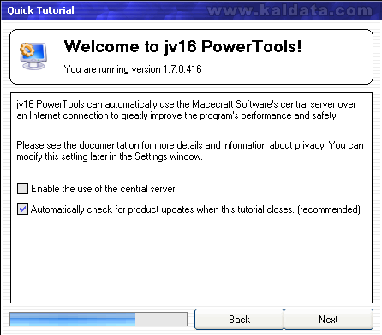Screen dimensions: 382x335
Task: Uncheck automatically check for product updates
Action: (x=22, y=209)
